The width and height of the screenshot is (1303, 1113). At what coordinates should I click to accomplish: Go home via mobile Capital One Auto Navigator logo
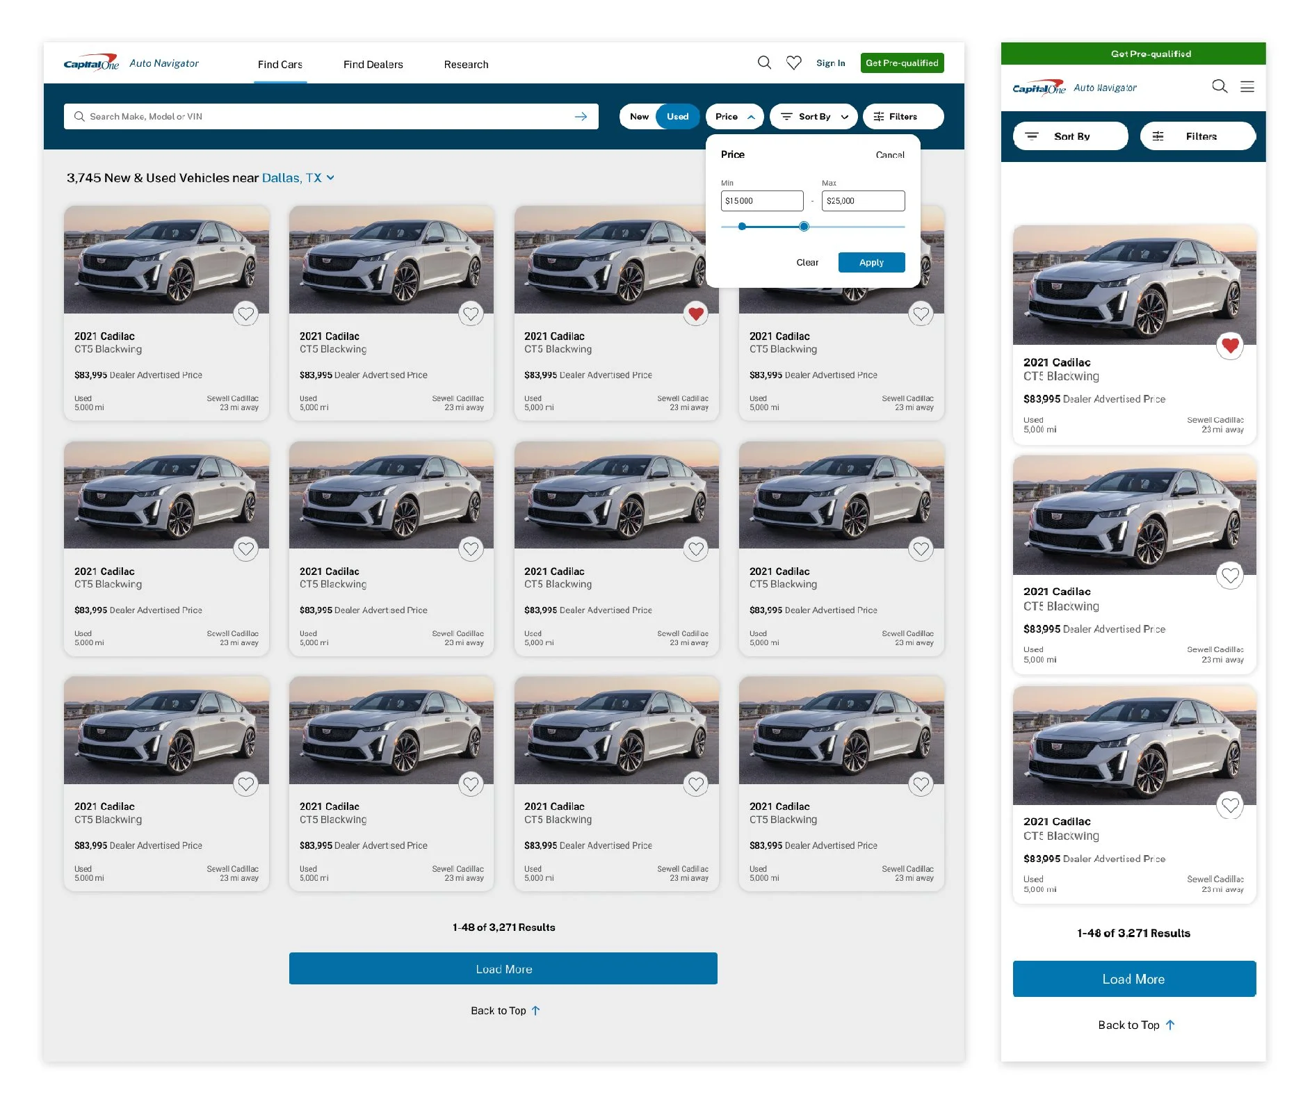1074,88
